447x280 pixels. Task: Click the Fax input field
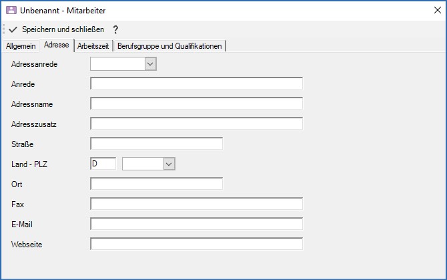(x=196, y=204)
